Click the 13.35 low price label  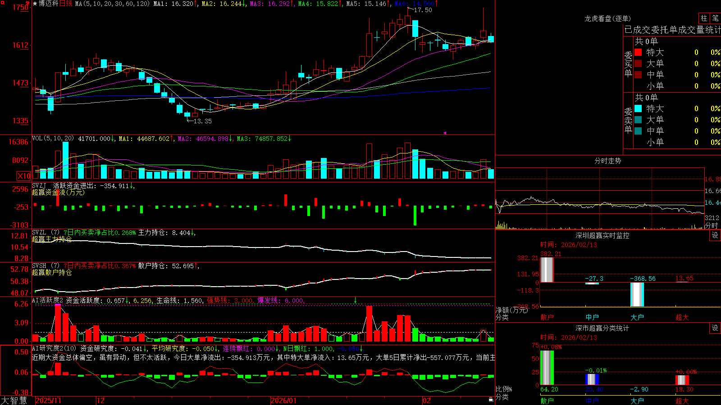point(202,121)
